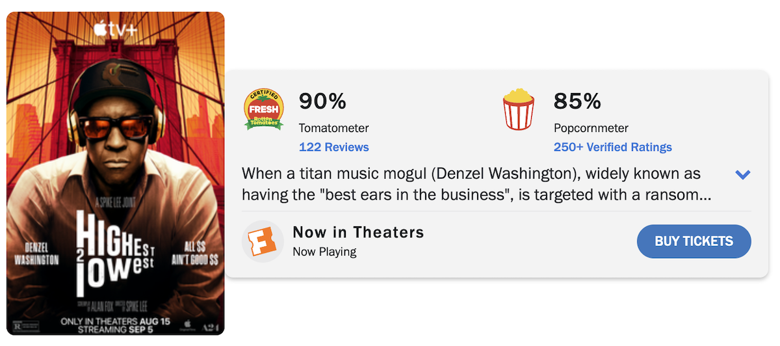This screenshot has height=346, width=780.
Task: Click the Now in Theaters heading
Action: point(358,232)
